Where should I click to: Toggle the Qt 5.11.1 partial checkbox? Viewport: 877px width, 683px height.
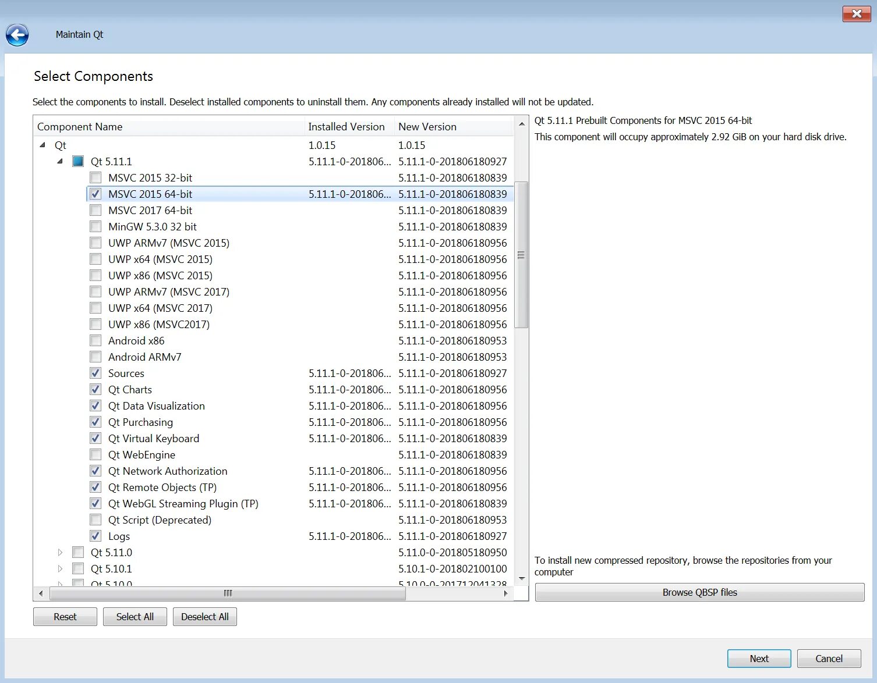click(x=78, y=161)
